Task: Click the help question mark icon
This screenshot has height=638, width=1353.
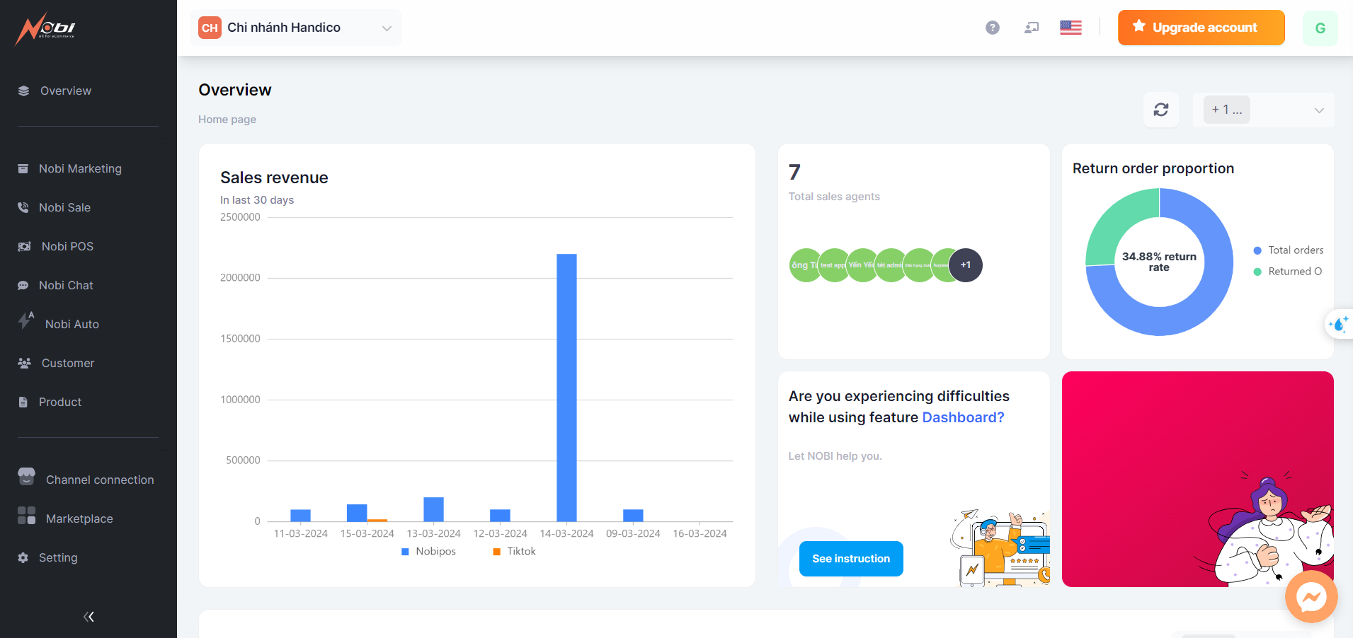Action: (992, 28)
